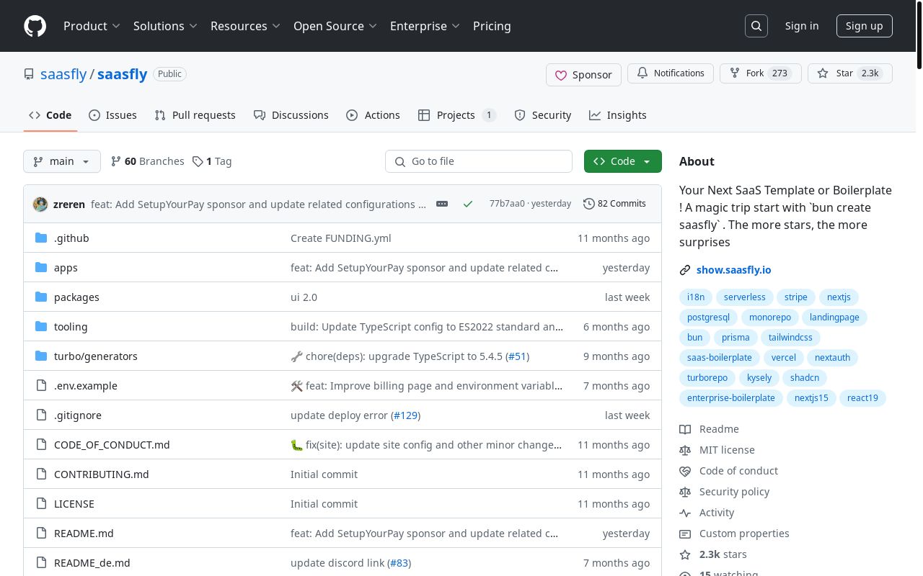923x576 pixels.
Task: Open the show.saasfly.io link
Action: click(x=733, y=270)
